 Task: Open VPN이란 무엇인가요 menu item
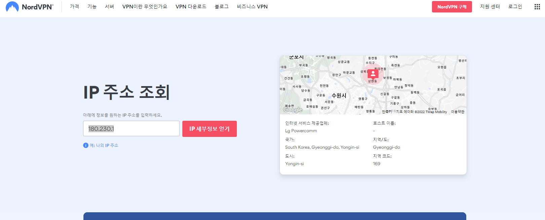click(145, 7)
